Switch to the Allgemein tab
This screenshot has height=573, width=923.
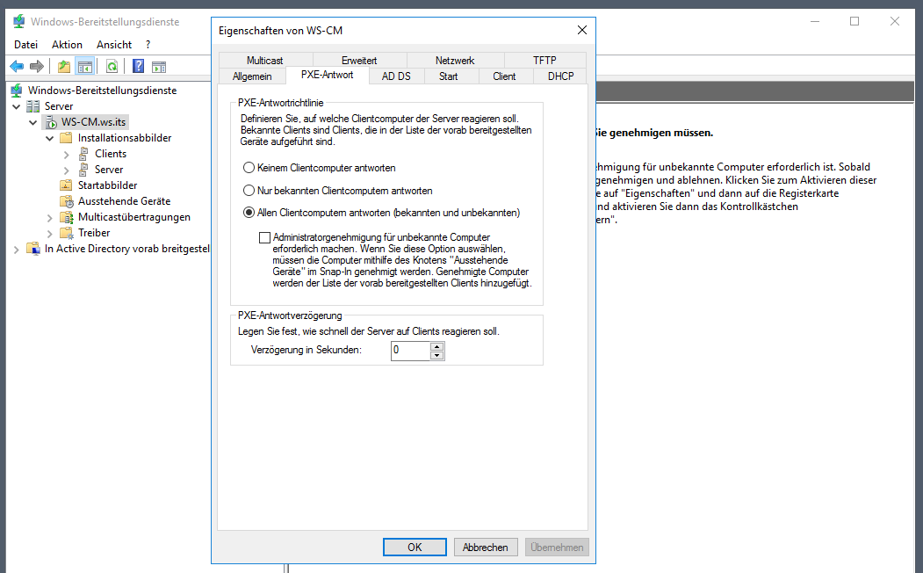coord(252,76)
